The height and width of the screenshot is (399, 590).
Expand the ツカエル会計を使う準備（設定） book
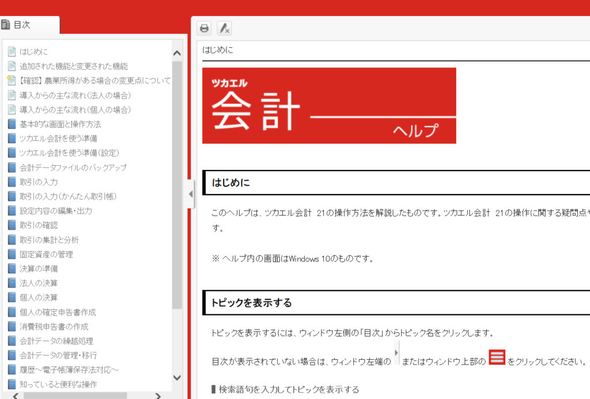[x=69, y=153]
